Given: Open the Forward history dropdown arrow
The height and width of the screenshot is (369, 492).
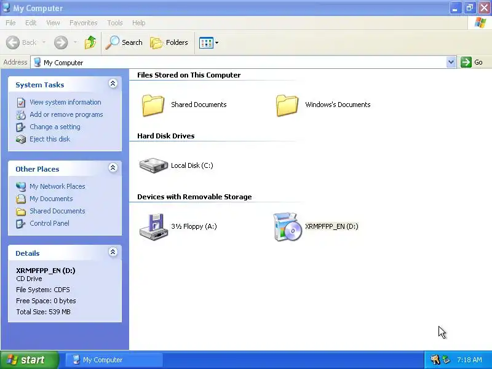Looking at the screenshot, I should [x=75, y=42].
